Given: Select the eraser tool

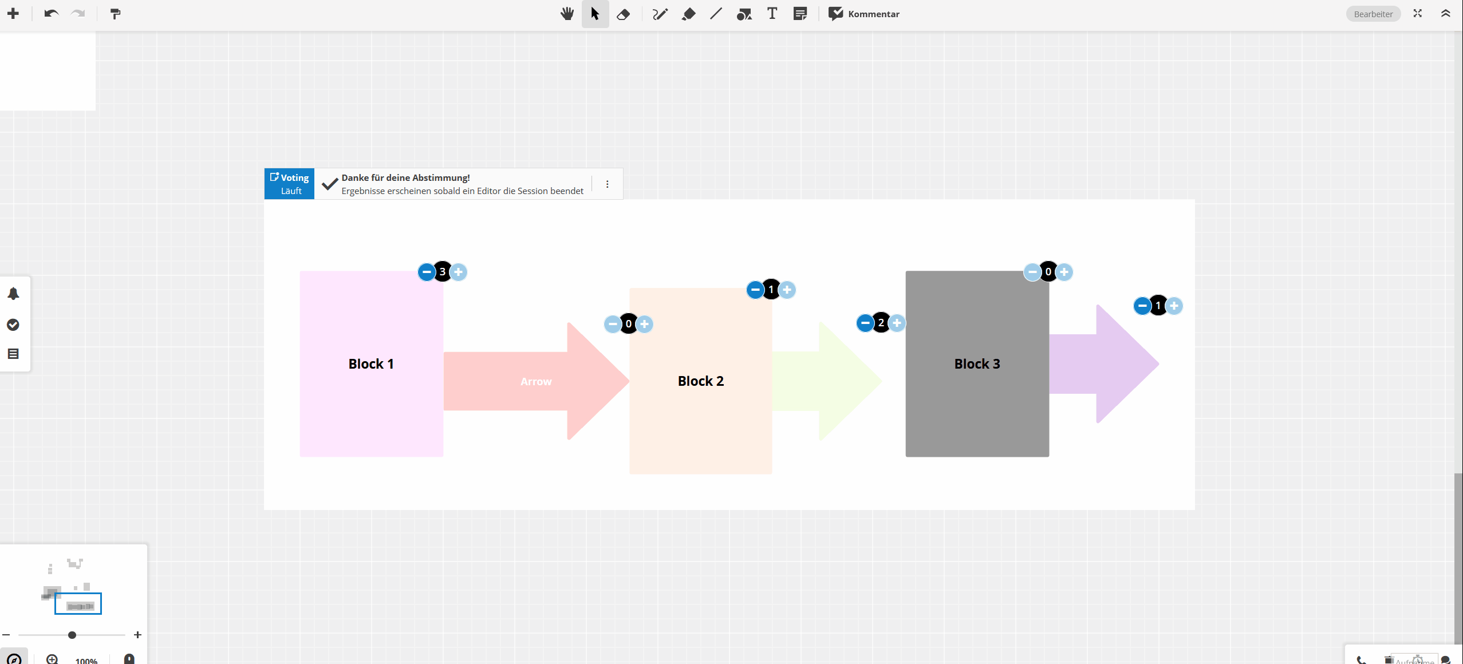Looking at the screenshot, I should [623, 14].
